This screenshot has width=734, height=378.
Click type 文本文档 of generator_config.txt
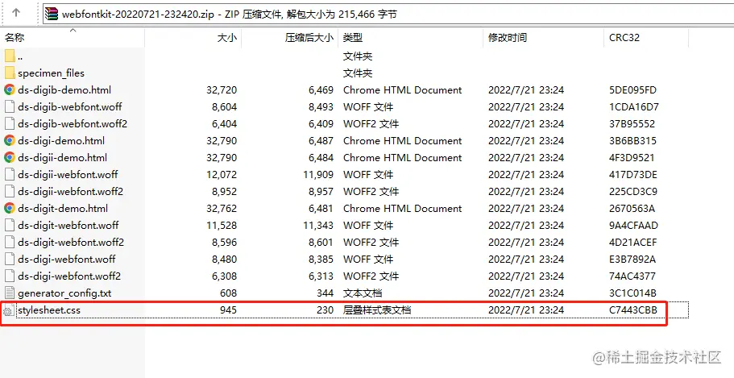[363, 293]
